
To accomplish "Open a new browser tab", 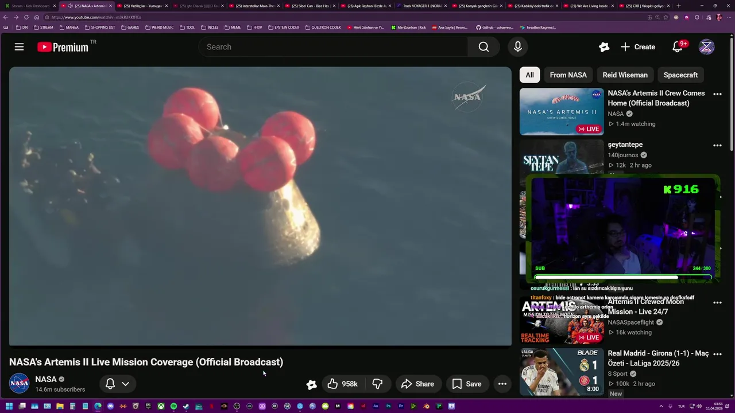I will click(x=678, y=6).
